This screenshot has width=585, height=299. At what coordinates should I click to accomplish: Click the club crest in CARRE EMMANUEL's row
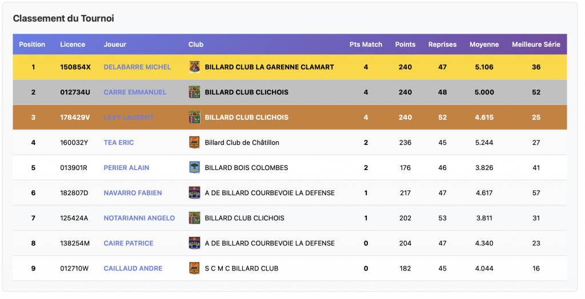(194, 92)
